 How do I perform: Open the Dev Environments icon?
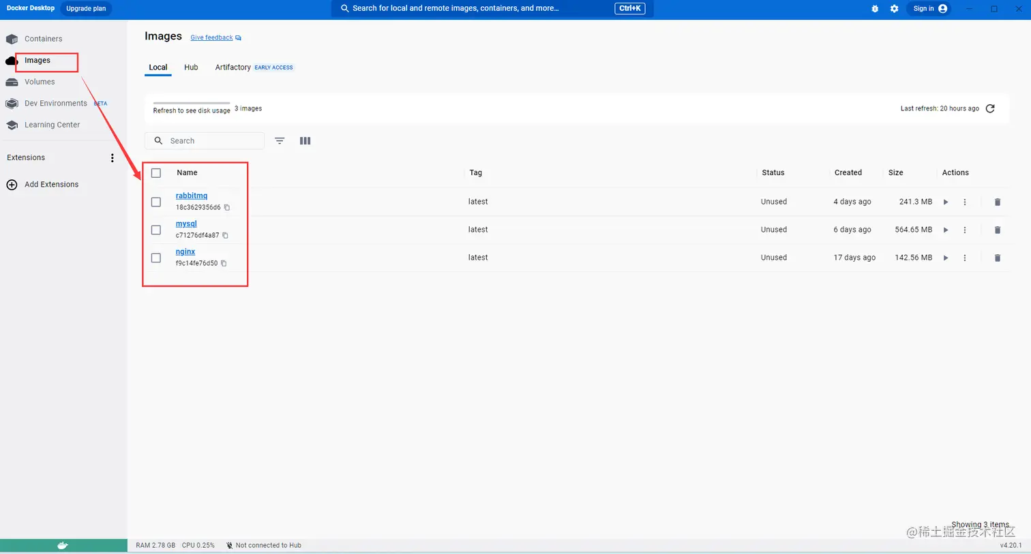click(x=12, y=104)
